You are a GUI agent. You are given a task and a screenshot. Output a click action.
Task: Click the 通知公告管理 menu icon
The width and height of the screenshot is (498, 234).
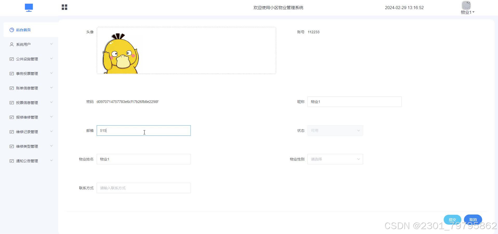click(x=12, y=161)
